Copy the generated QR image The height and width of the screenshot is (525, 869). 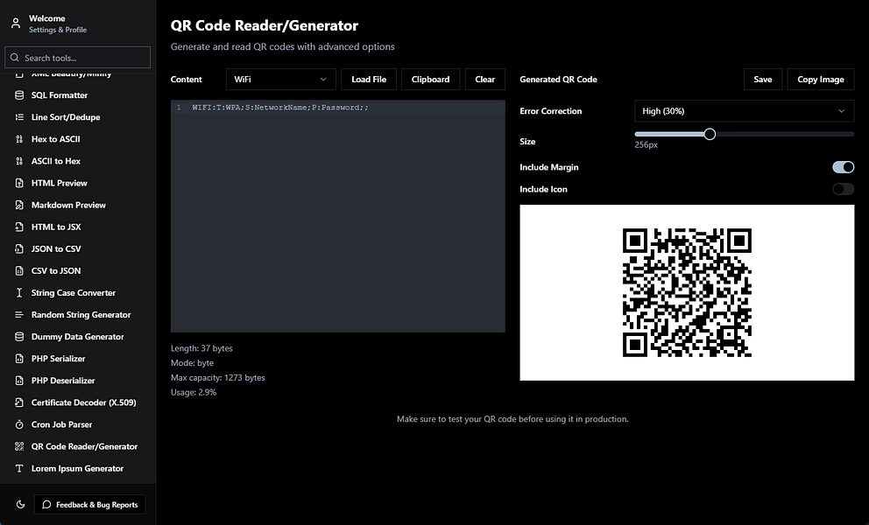coord(820,79)
